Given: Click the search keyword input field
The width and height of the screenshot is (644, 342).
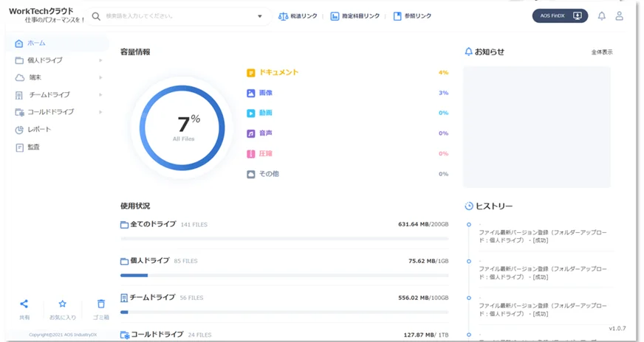Looking at the screenshot, I should [179, 16].
